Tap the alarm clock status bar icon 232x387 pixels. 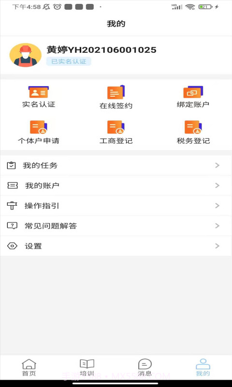coord(57,7)
